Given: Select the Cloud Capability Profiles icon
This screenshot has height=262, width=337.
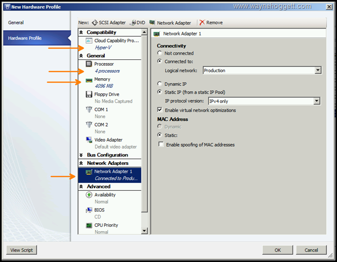Looking at the screenshot, I should coord(89,40).
